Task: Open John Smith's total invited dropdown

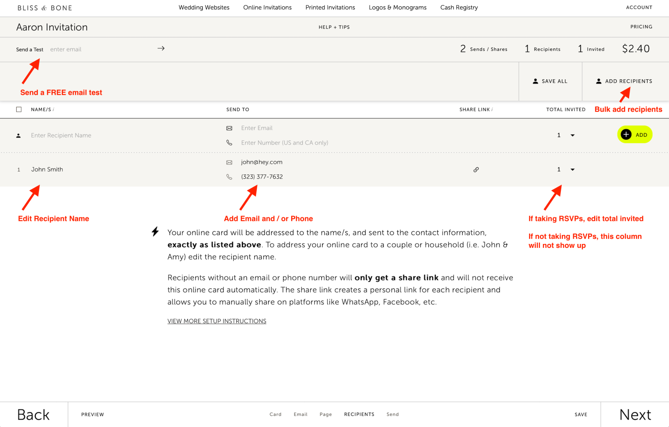Action: pos(572,170)
